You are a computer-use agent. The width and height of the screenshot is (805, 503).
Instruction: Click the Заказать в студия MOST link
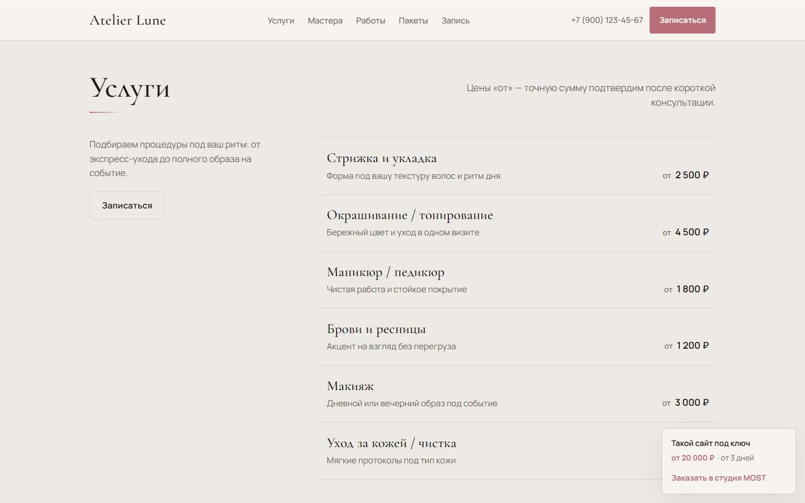click(x=718, y=478)
